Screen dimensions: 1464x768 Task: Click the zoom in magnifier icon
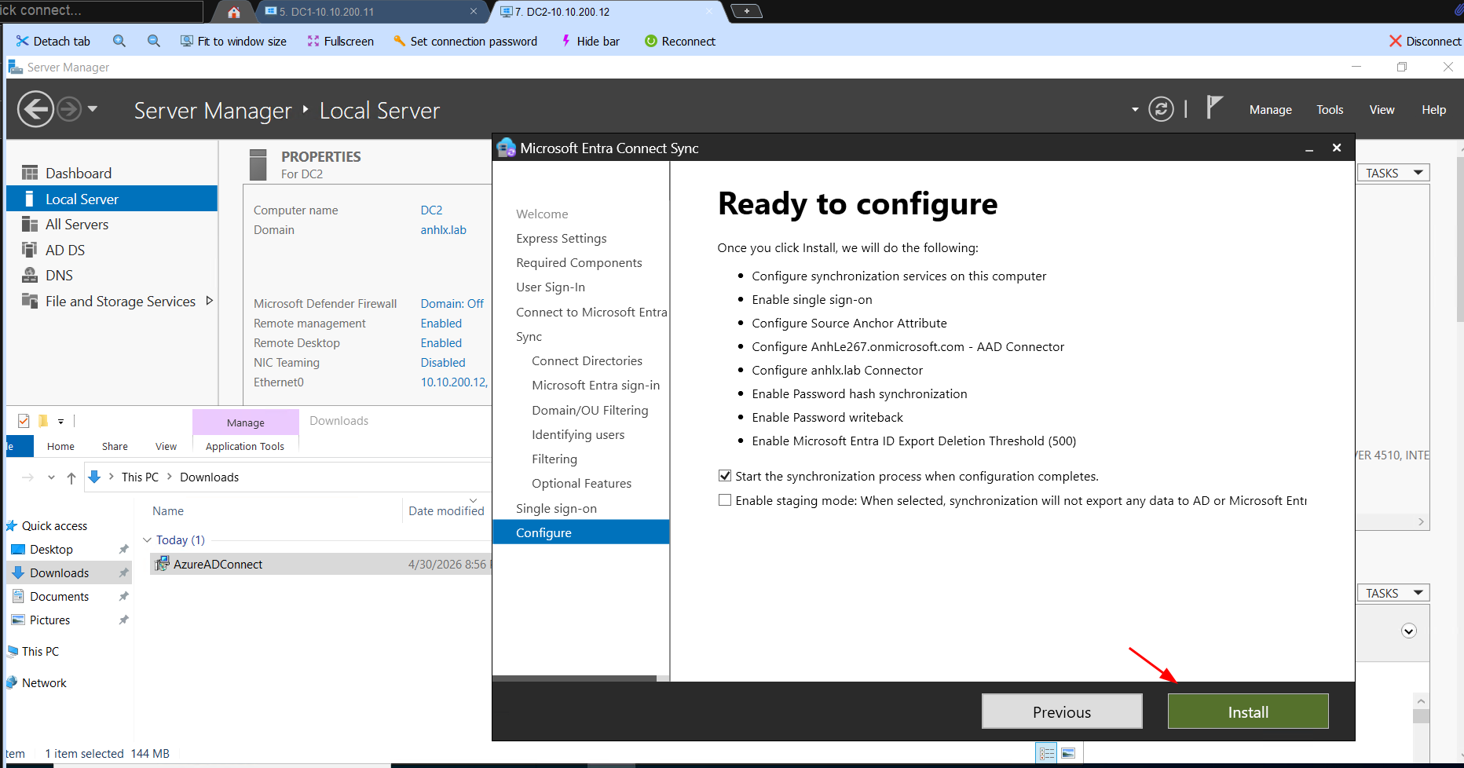[x=119, y=41]
